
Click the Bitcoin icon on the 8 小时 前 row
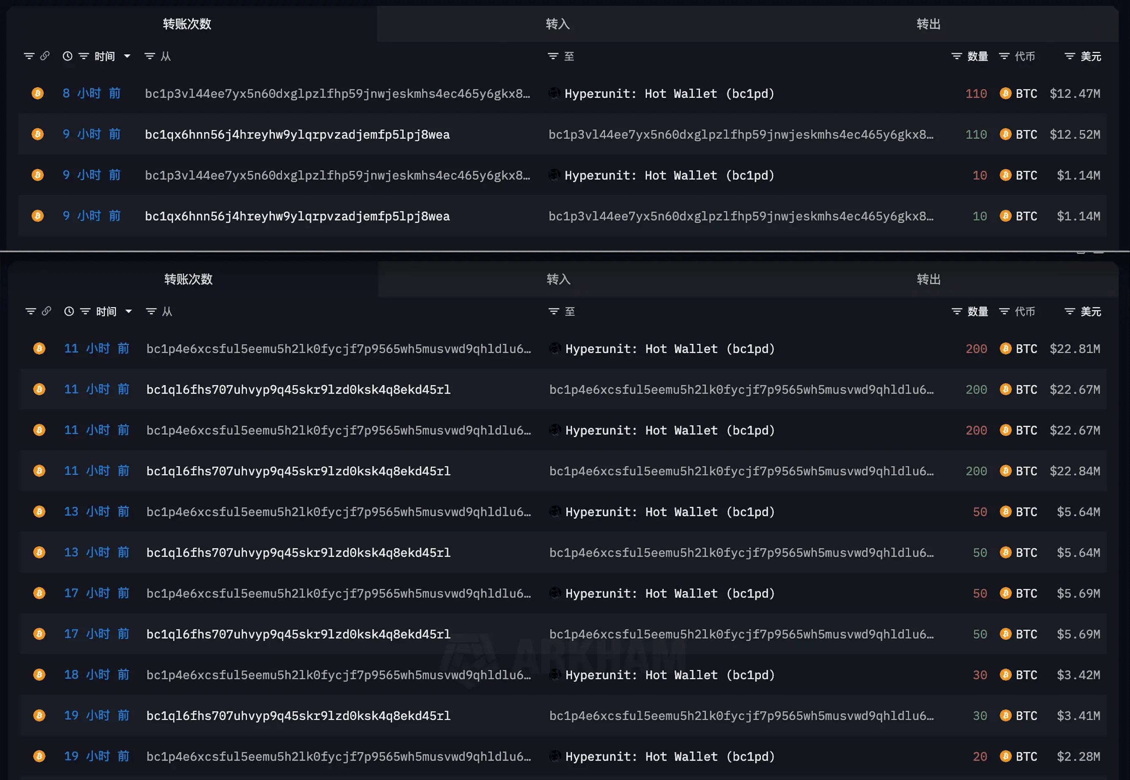tap(38, 93)
